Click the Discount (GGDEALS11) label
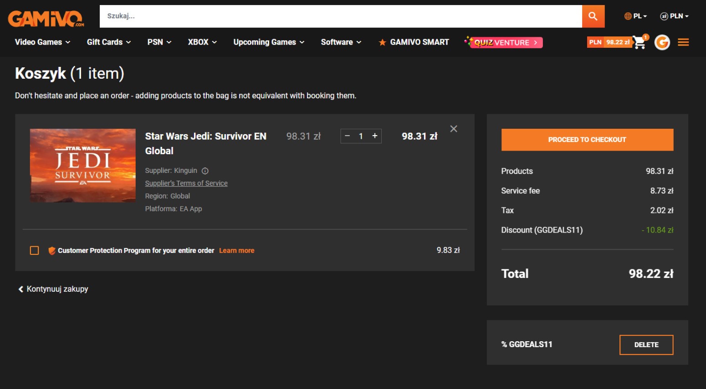706x389 pixels. click(542, 230)
